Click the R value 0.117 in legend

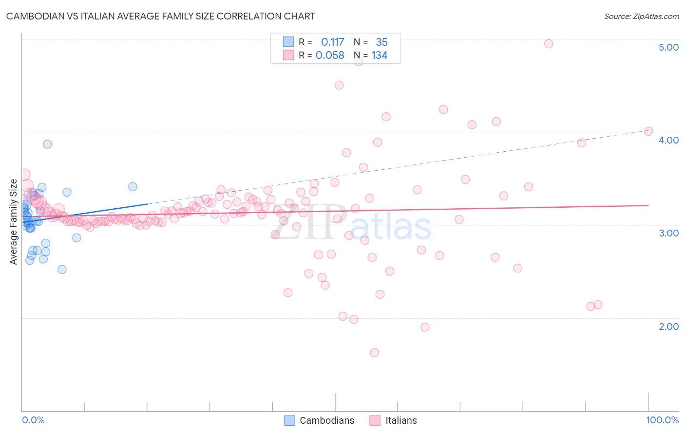tap(333, 42)
